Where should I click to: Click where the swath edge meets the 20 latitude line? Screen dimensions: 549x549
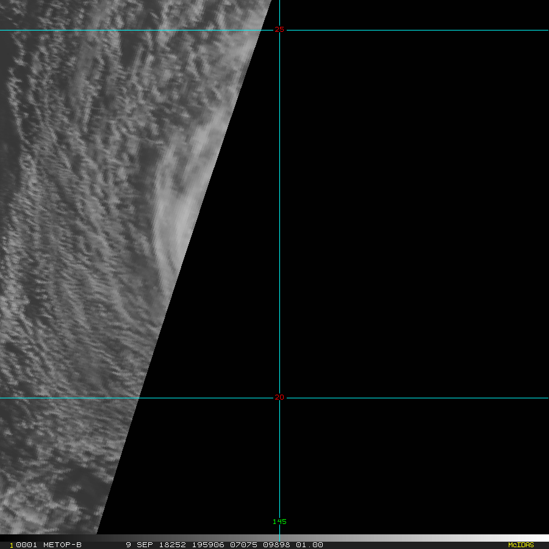click(140, 398)
